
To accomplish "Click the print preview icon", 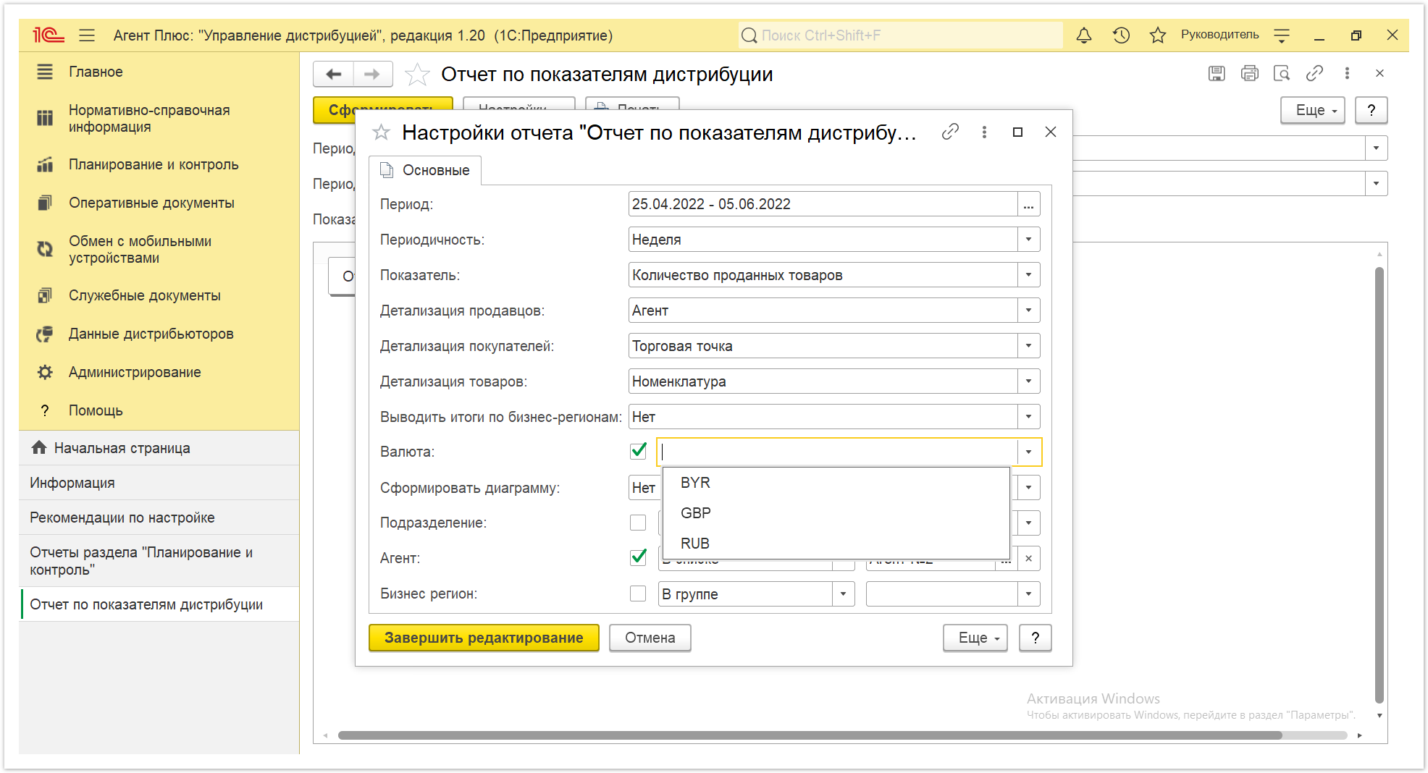I will coord(1282,73).
